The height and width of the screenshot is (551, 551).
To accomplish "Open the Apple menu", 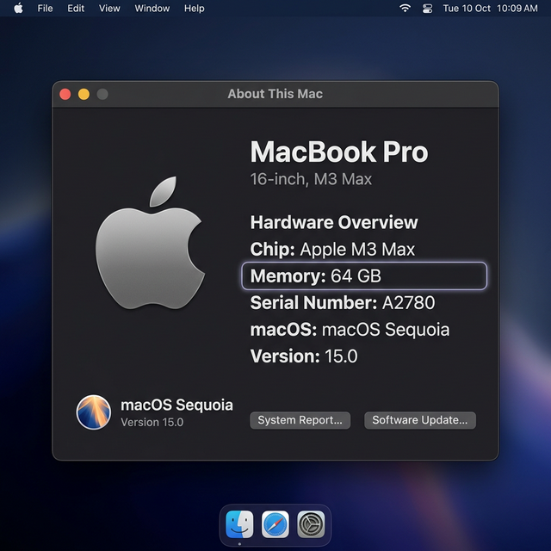I will coord(18,8).
